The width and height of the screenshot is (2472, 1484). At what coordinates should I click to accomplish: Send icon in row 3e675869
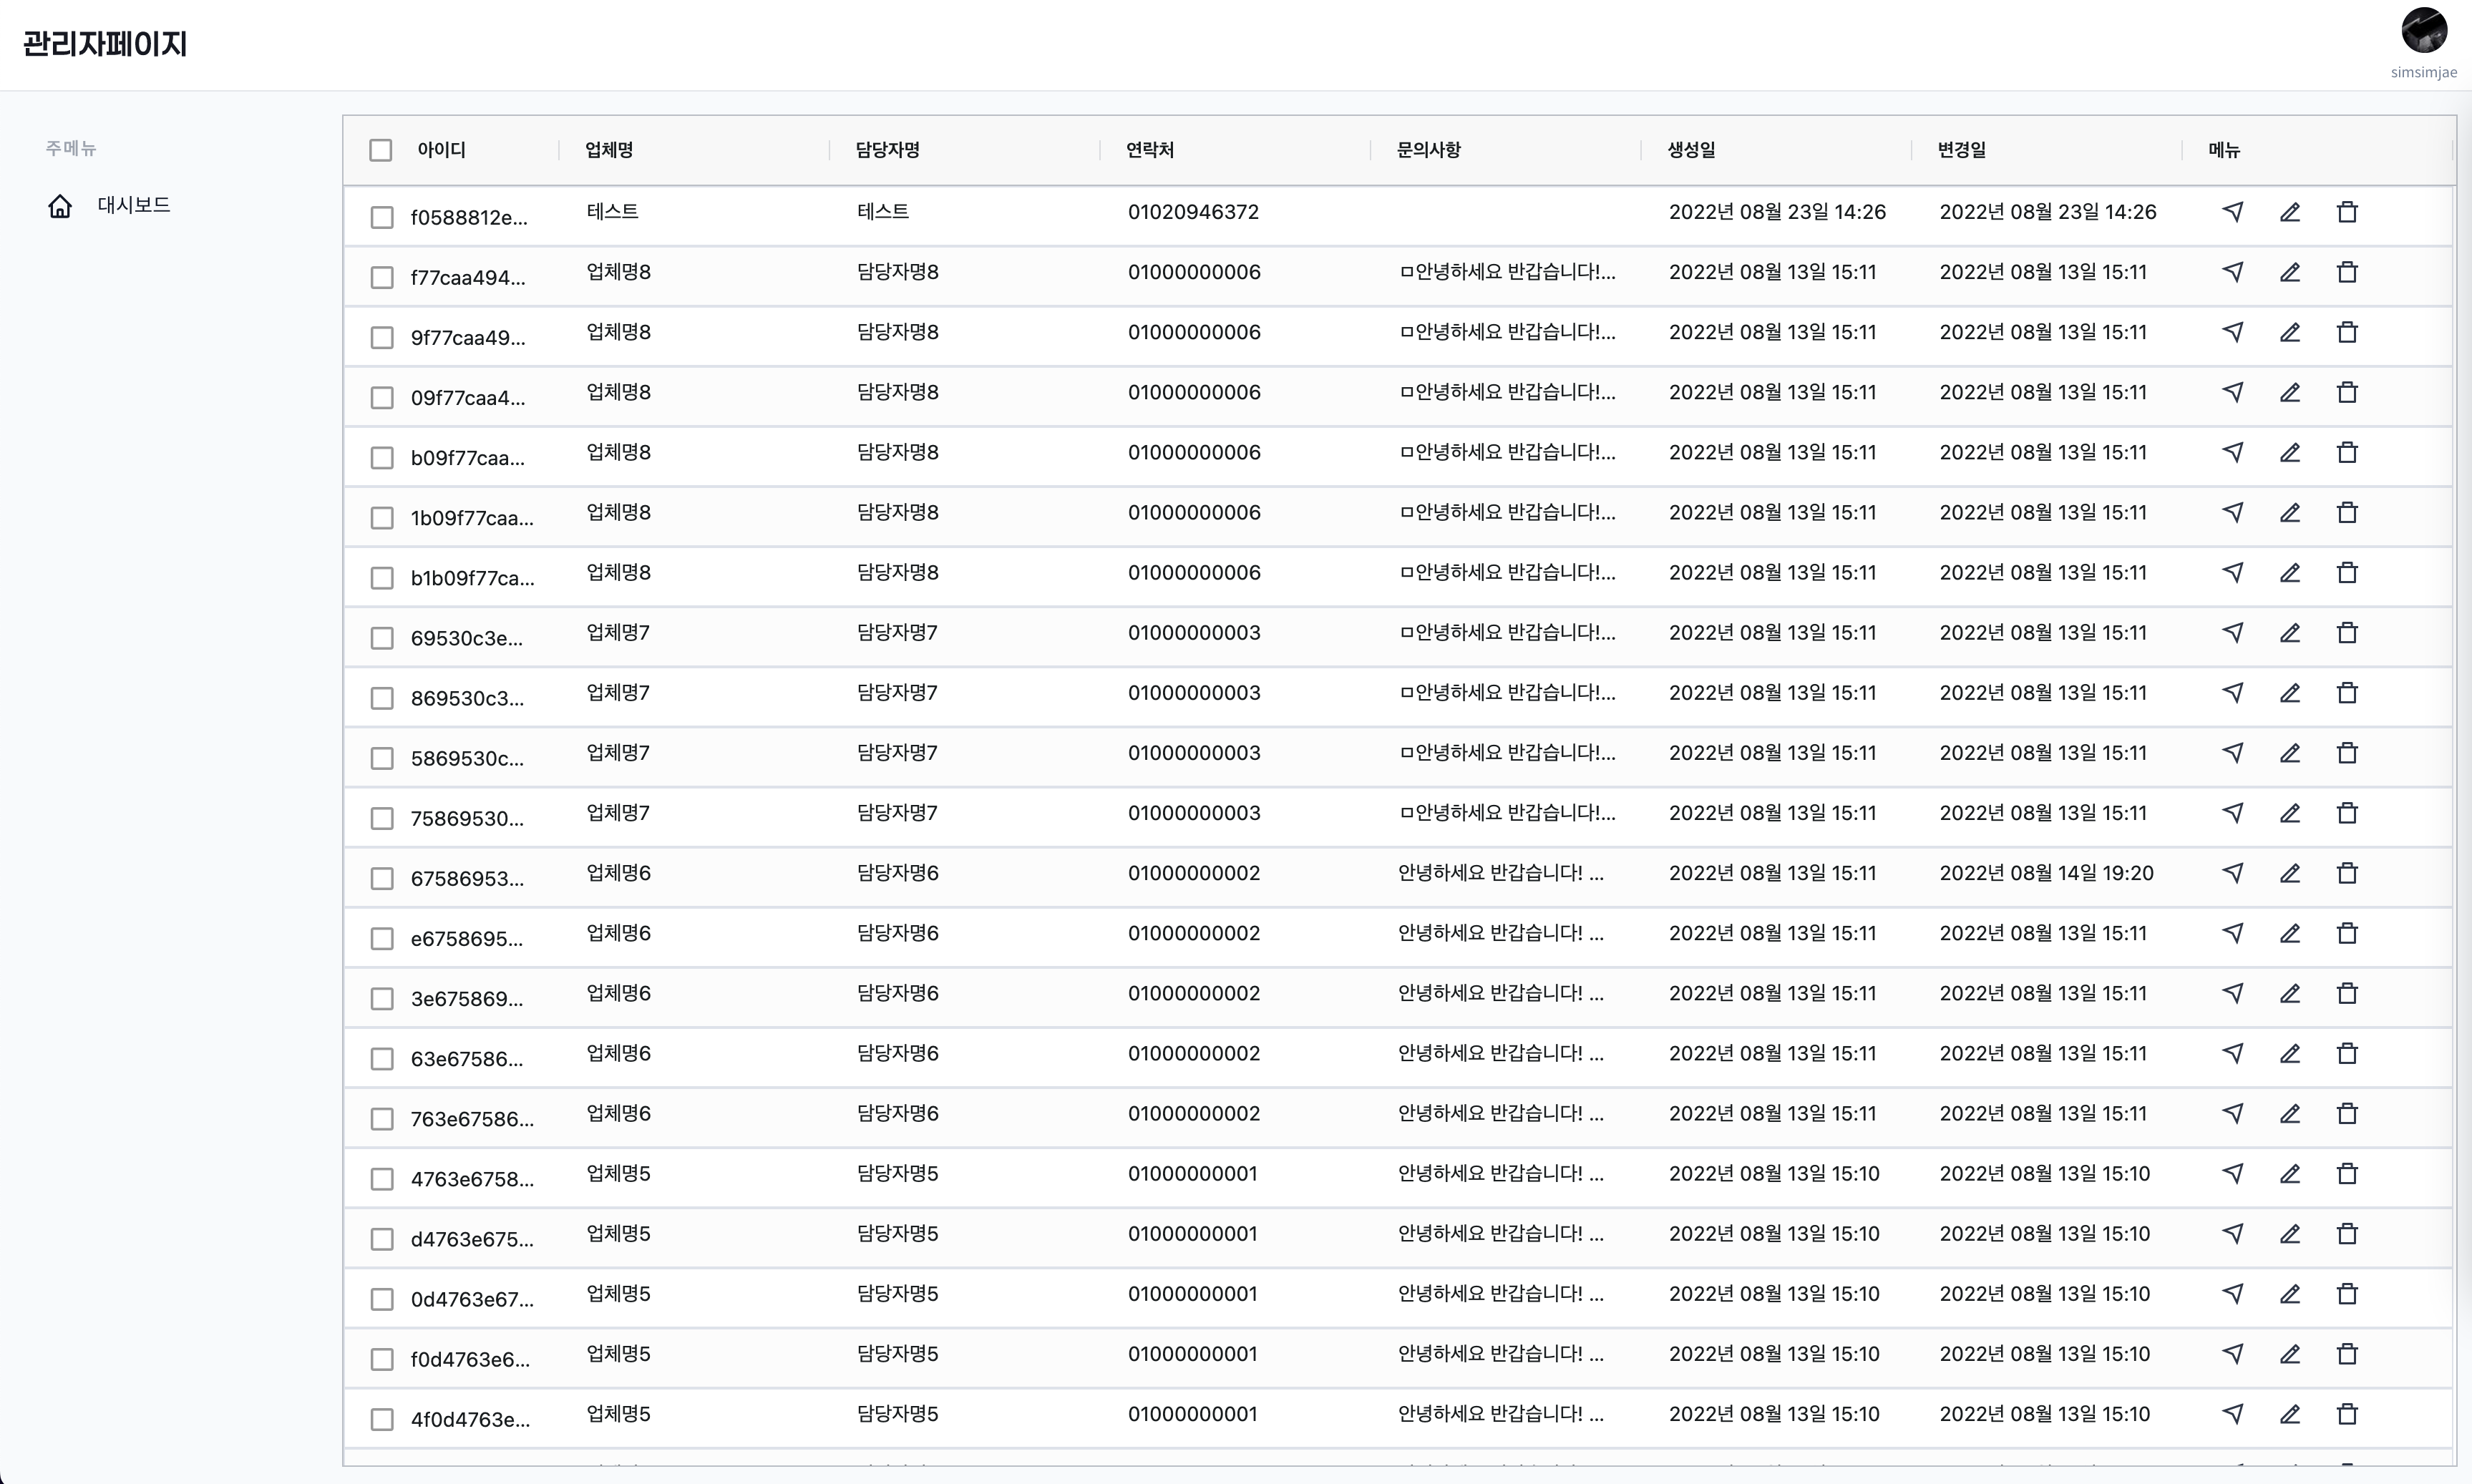2232,993
